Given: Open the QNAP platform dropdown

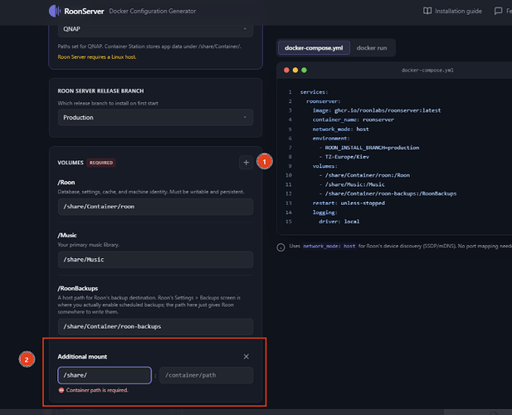Looking at the screenshot, I should [x=155, y=29].
